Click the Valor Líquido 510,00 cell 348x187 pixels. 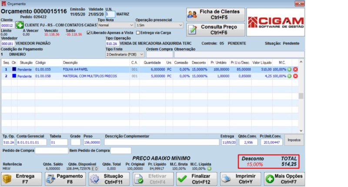click(x=262, y=70)
